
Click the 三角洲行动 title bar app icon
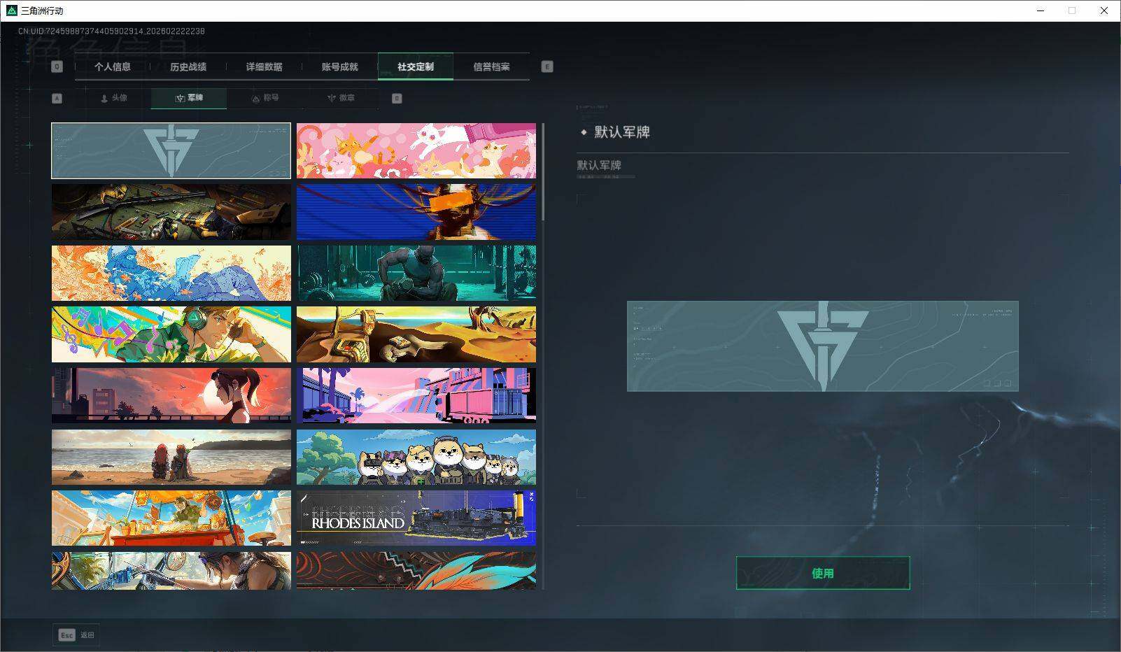(11, 10)
